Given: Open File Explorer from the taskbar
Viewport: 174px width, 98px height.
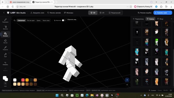Looking at the screenshot, I should coord(92,95).
